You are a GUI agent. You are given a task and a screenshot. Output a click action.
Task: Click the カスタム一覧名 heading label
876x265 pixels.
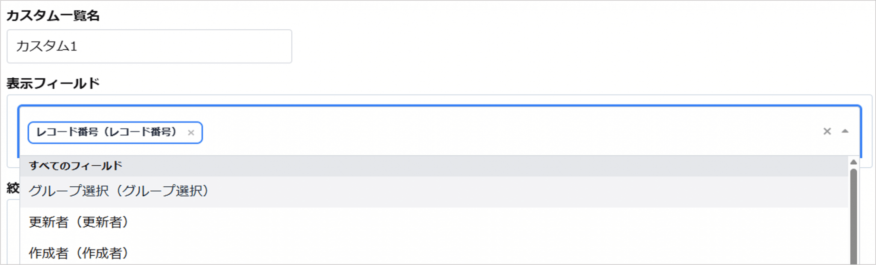click(x=53, y=16)
